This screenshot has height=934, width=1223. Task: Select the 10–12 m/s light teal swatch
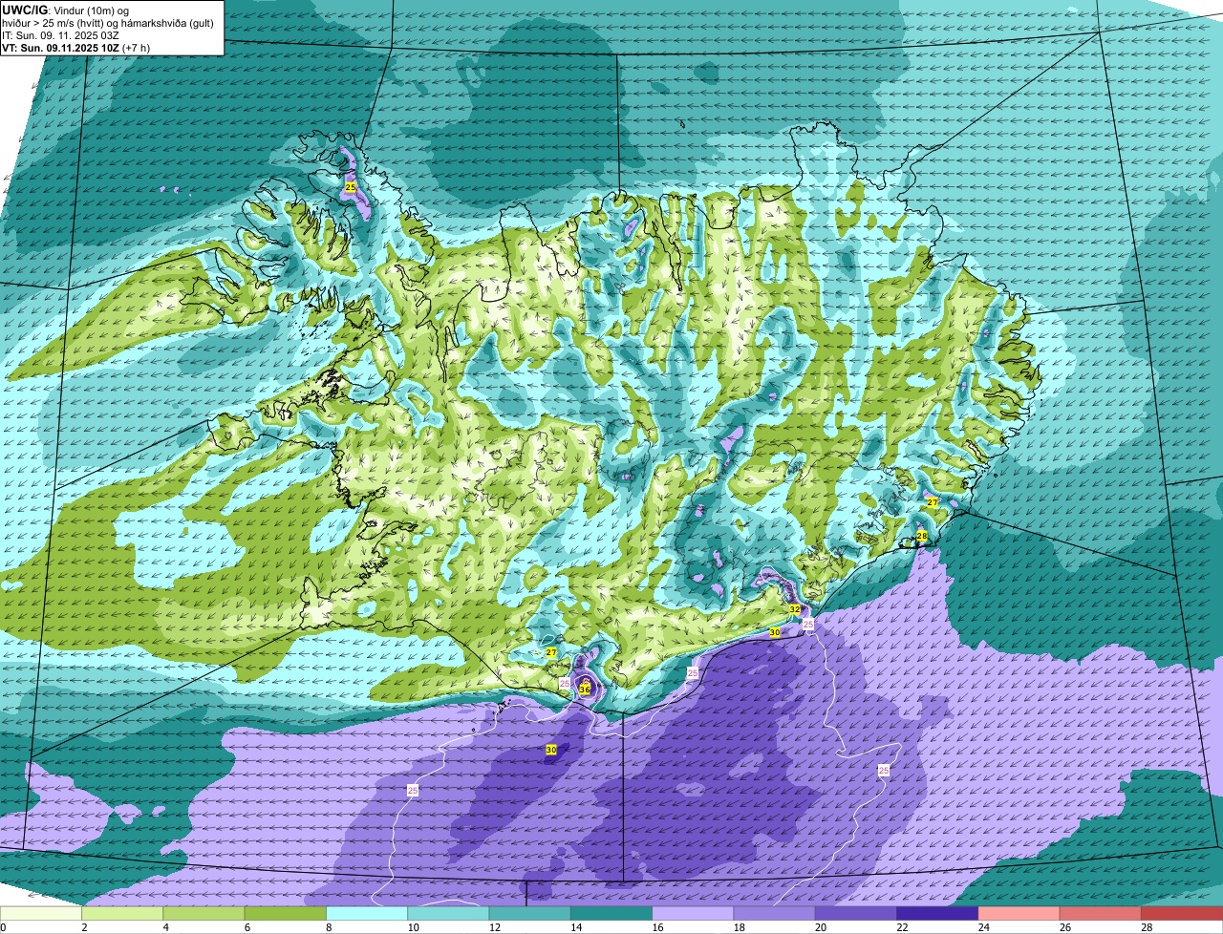coord(448,914)
